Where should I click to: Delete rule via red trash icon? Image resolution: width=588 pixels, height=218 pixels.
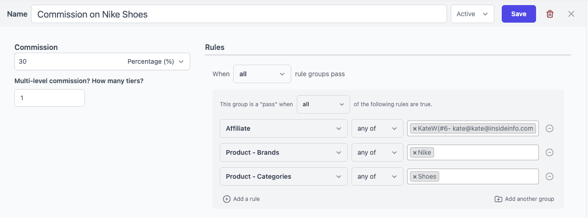pos(550,14)
